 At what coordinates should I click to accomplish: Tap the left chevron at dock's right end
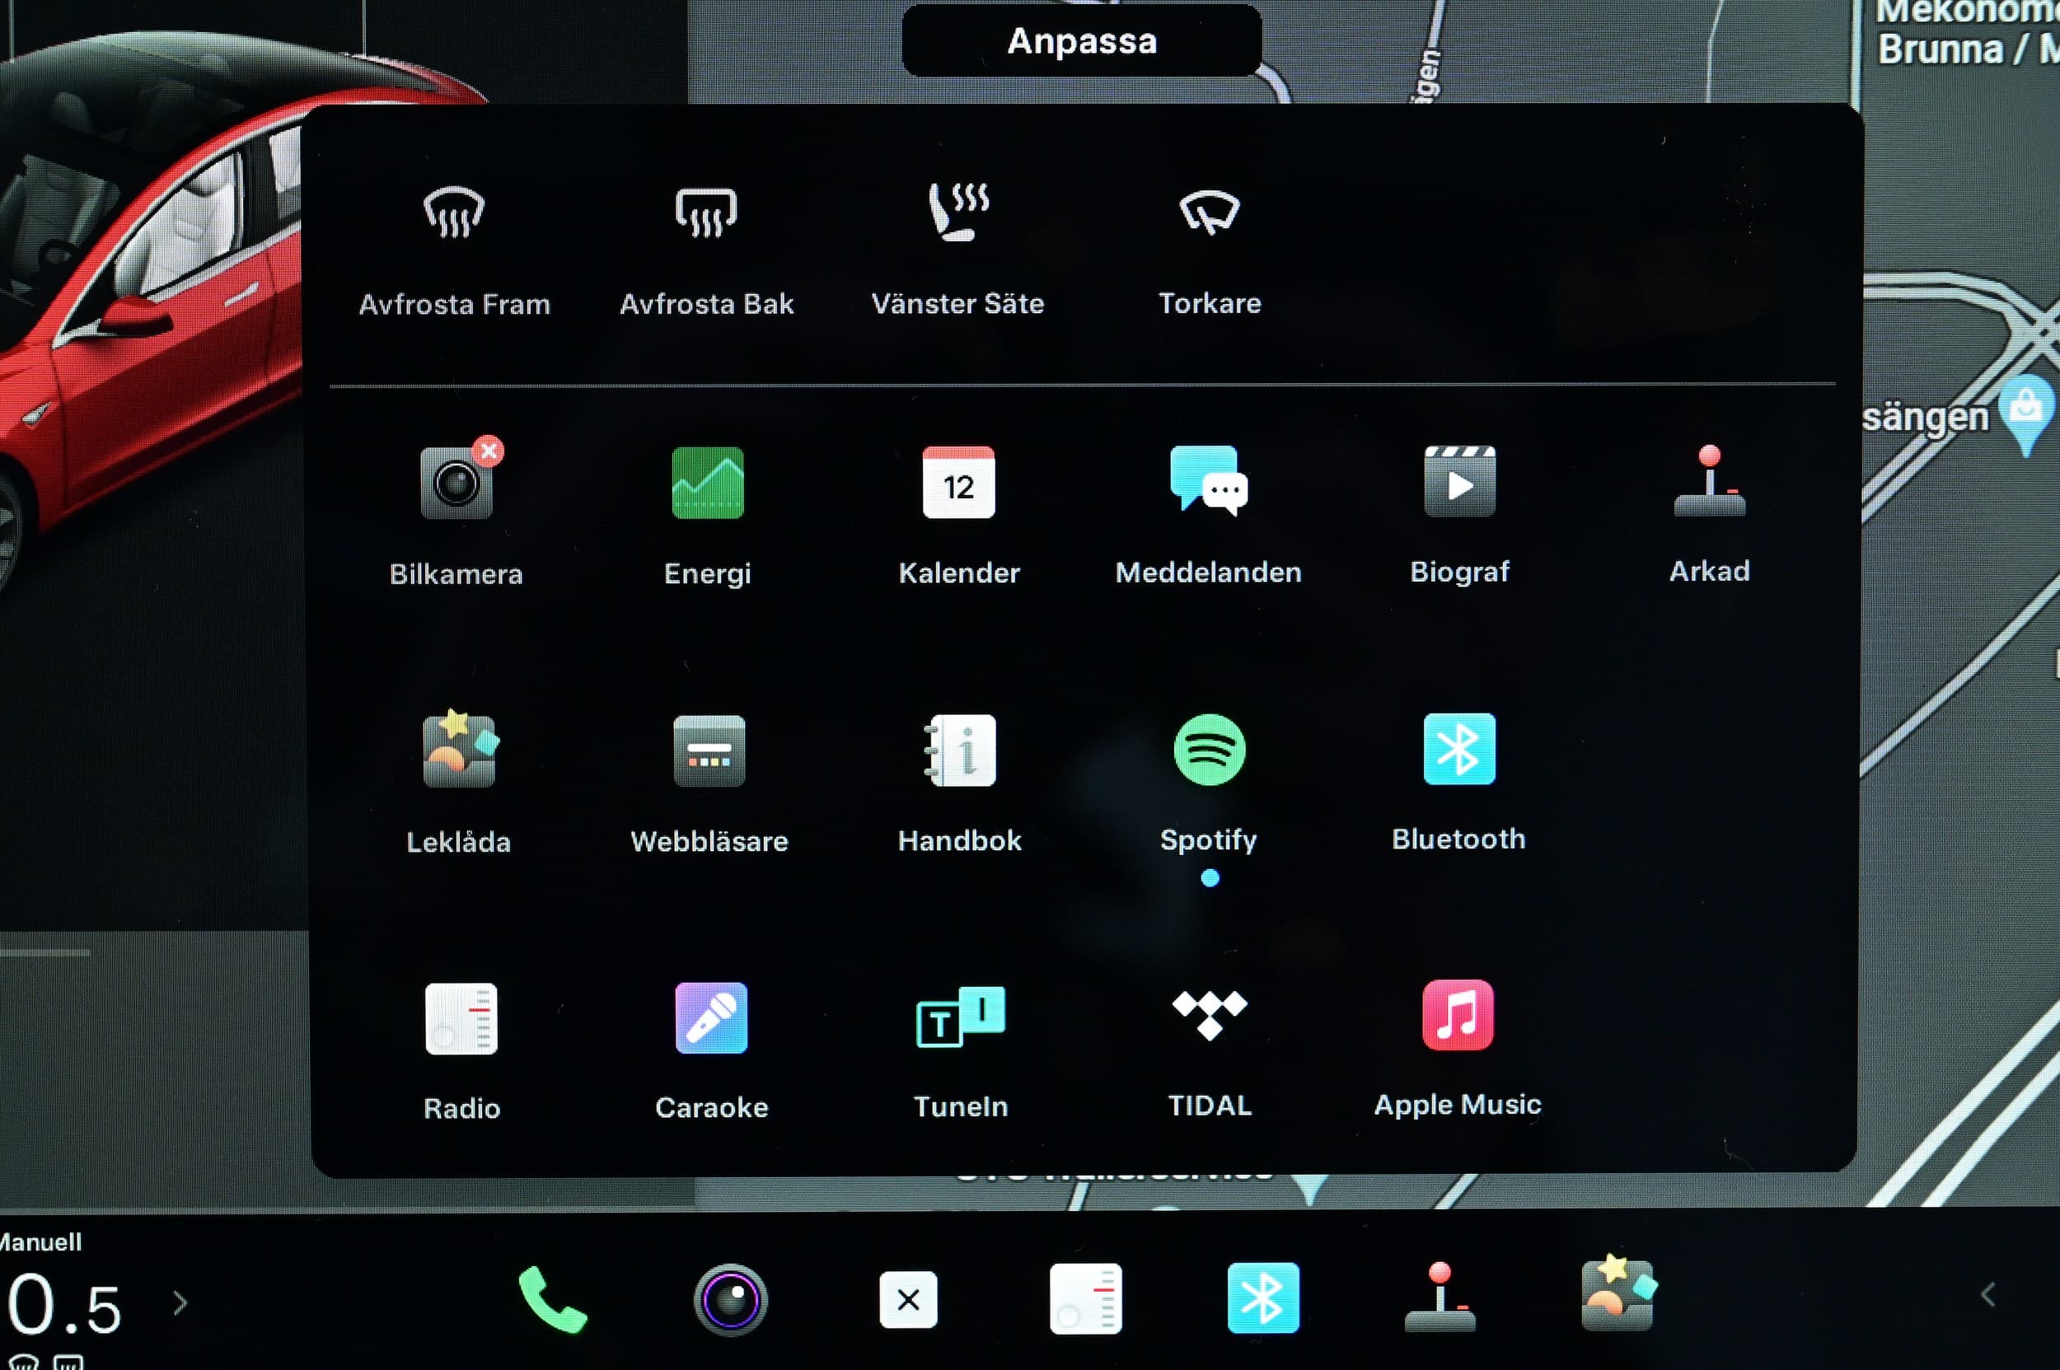tap(1987, 1294)
